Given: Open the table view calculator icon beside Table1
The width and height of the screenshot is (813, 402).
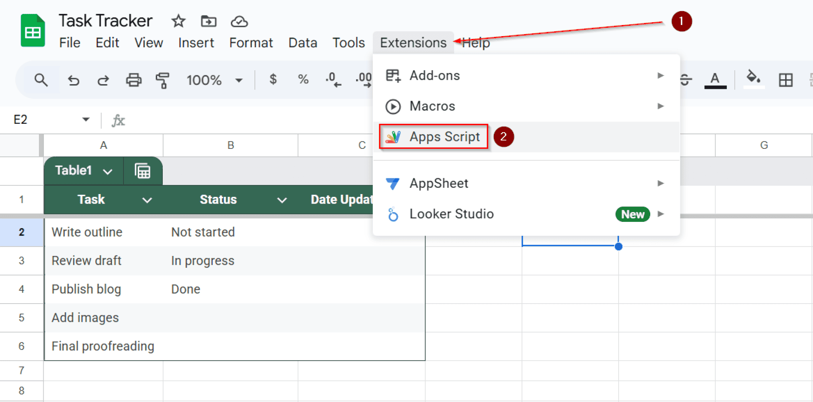Looking at the screenshot, I should [143, 171].
